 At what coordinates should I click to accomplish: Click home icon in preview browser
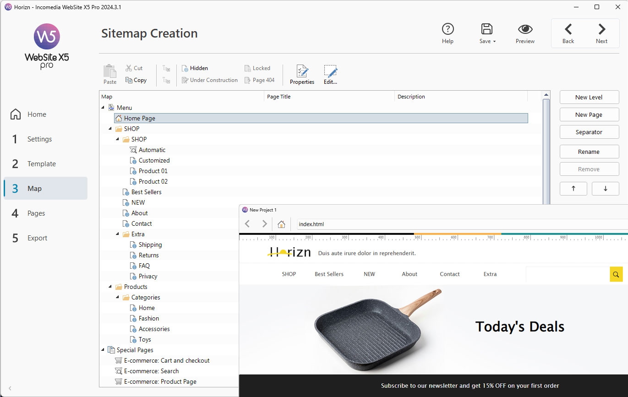pyautogui.click(x=281, y=224)
